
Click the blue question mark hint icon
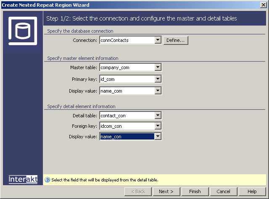47,180
